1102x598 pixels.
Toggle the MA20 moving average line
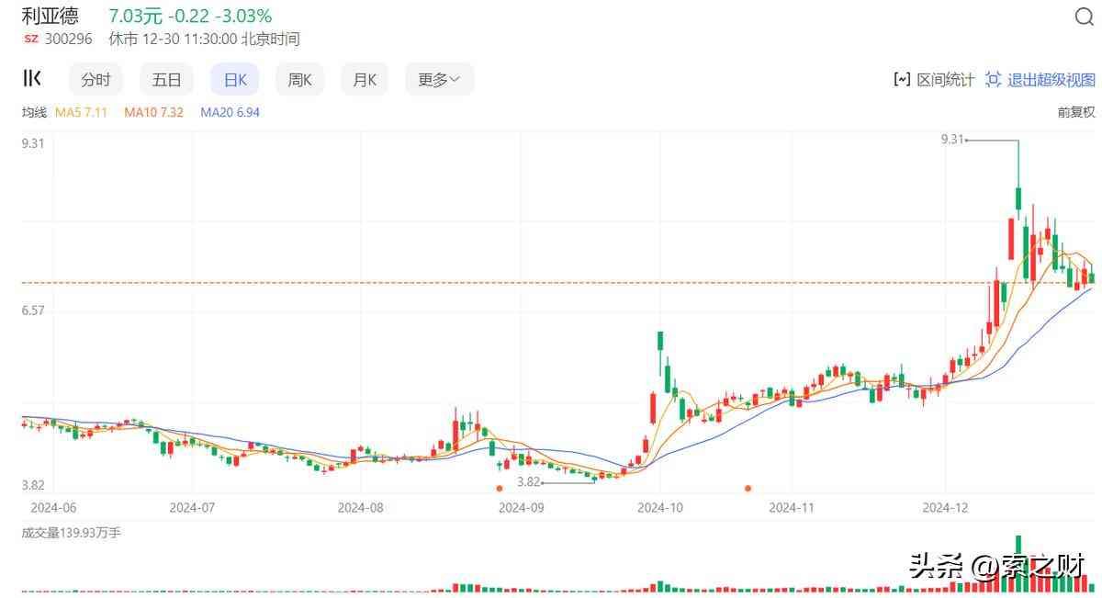click(x=230, y=112)
